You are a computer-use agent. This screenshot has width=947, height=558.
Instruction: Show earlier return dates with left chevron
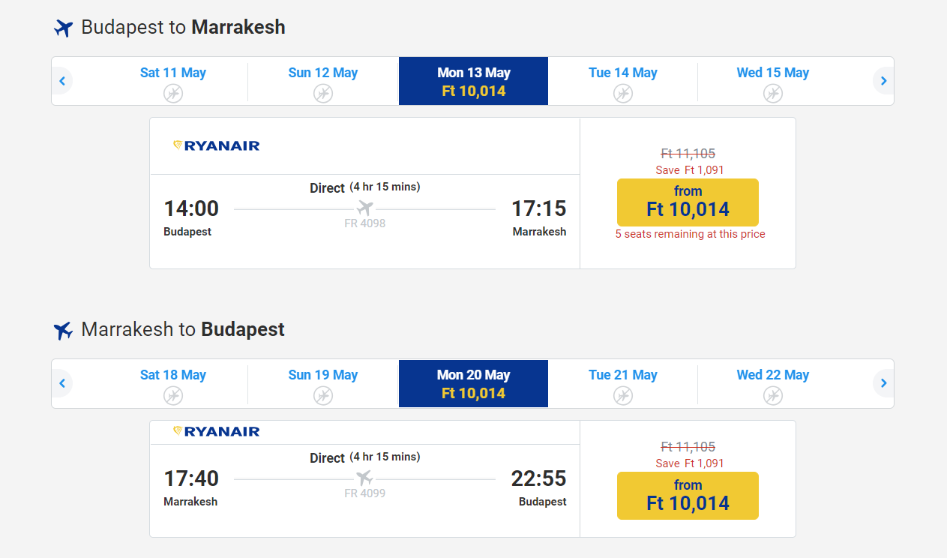[62, 383]
